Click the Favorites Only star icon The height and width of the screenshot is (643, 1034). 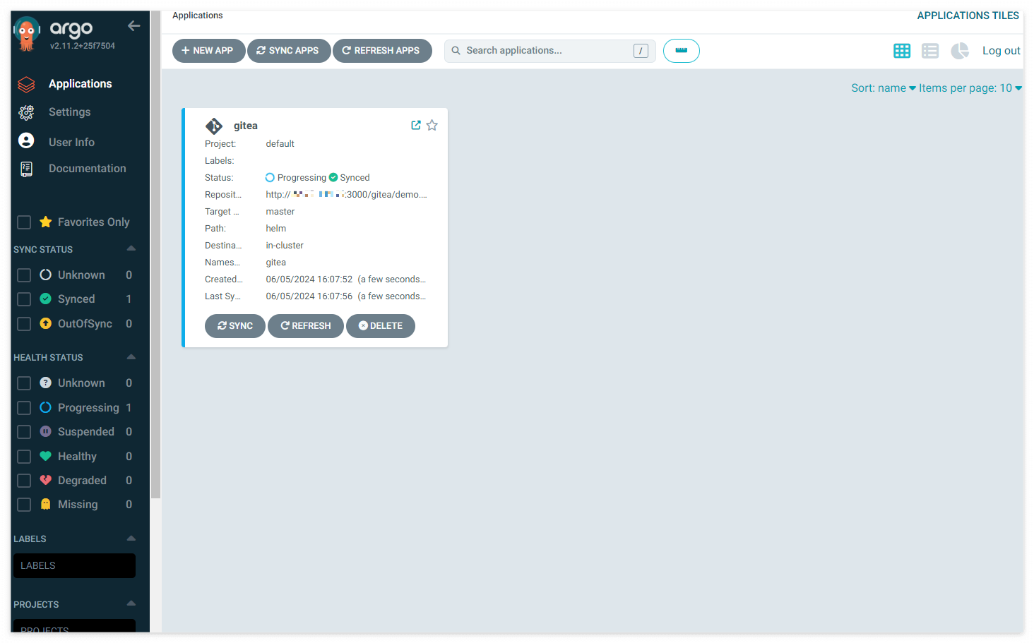[46, 222]
